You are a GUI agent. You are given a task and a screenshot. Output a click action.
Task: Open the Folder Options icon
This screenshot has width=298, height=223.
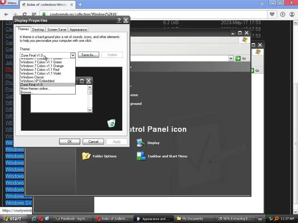pos(86,156)
